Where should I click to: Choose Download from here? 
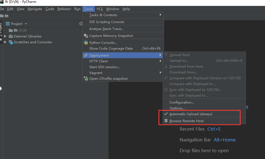click(204, 66)
